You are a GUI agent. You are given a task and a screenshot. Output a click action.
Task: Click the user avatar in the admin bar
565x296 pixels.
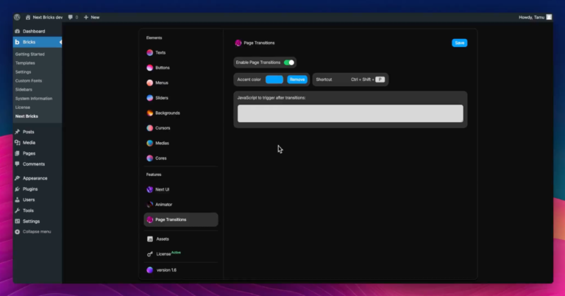[x=549, y=18]
